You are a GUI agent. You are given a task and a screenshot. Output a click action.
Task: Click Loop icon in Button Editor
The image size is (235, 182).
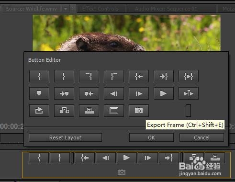coord(39,111)
